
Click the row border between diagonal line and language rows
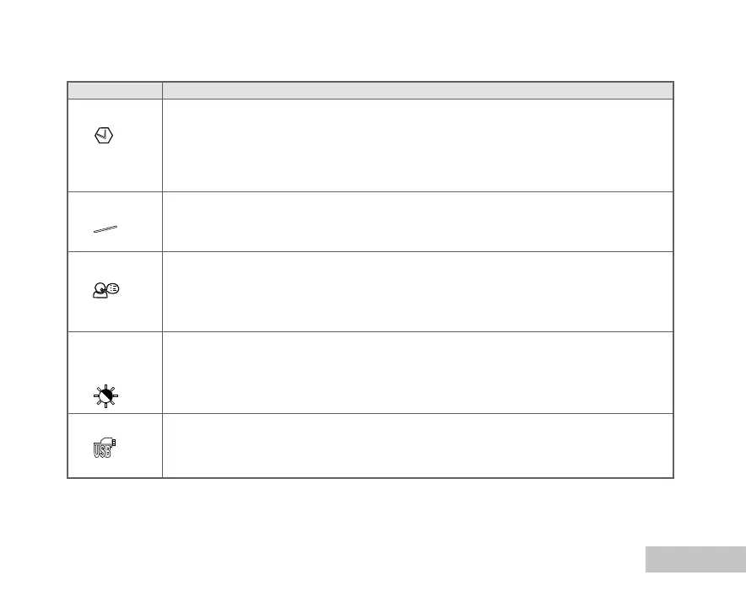click(370, 251)
